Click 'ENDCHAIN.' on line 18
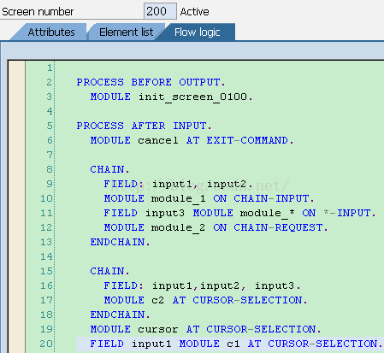Image resolution: width=384 pixels, height=353 pixels. click(x=120, y=315)
